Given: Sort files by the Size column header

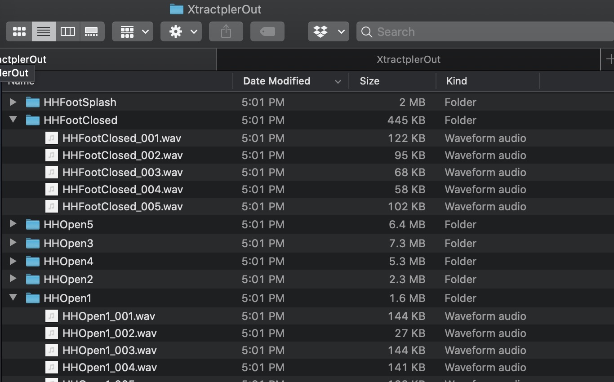Looking at the screenshot, I should point(369,81).
